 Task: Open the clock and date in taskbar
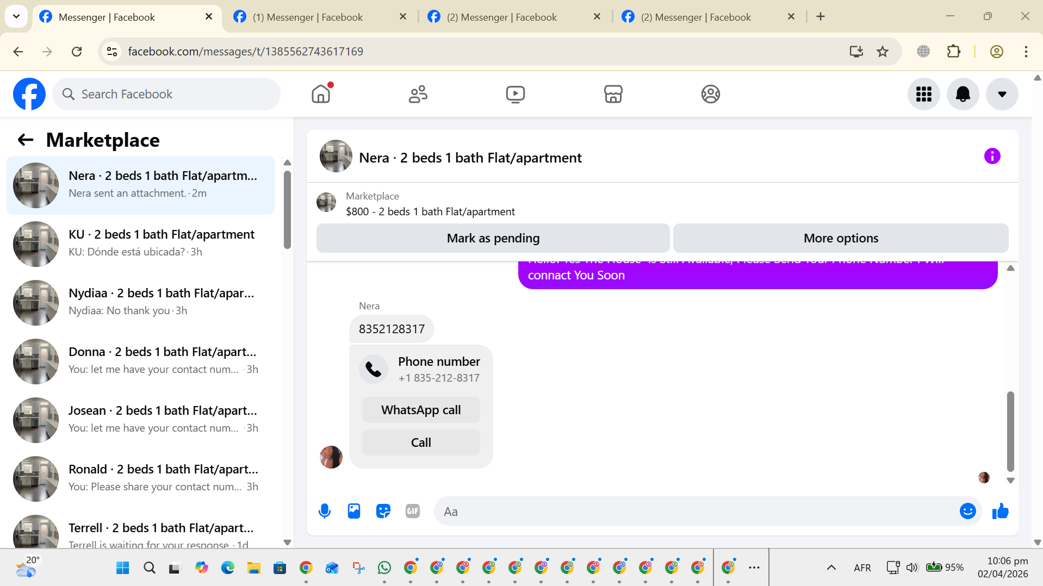click(1003, 568)
